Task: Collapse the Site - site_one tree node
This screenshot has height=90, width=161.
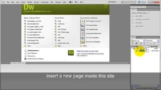Action: (x=132, y=48)
